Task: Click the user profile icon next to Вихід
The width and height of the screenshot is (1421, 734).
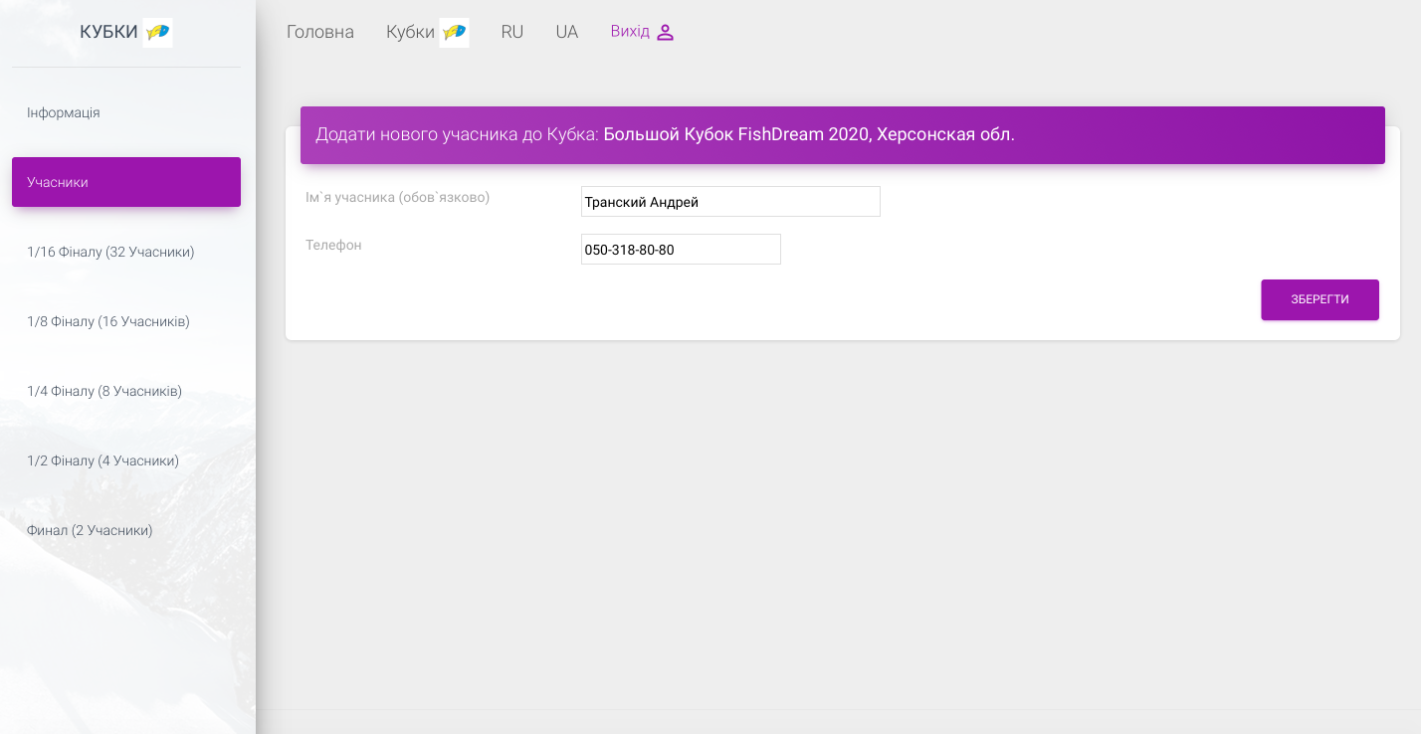Action: pyautogui.click(x=666, y=33)
